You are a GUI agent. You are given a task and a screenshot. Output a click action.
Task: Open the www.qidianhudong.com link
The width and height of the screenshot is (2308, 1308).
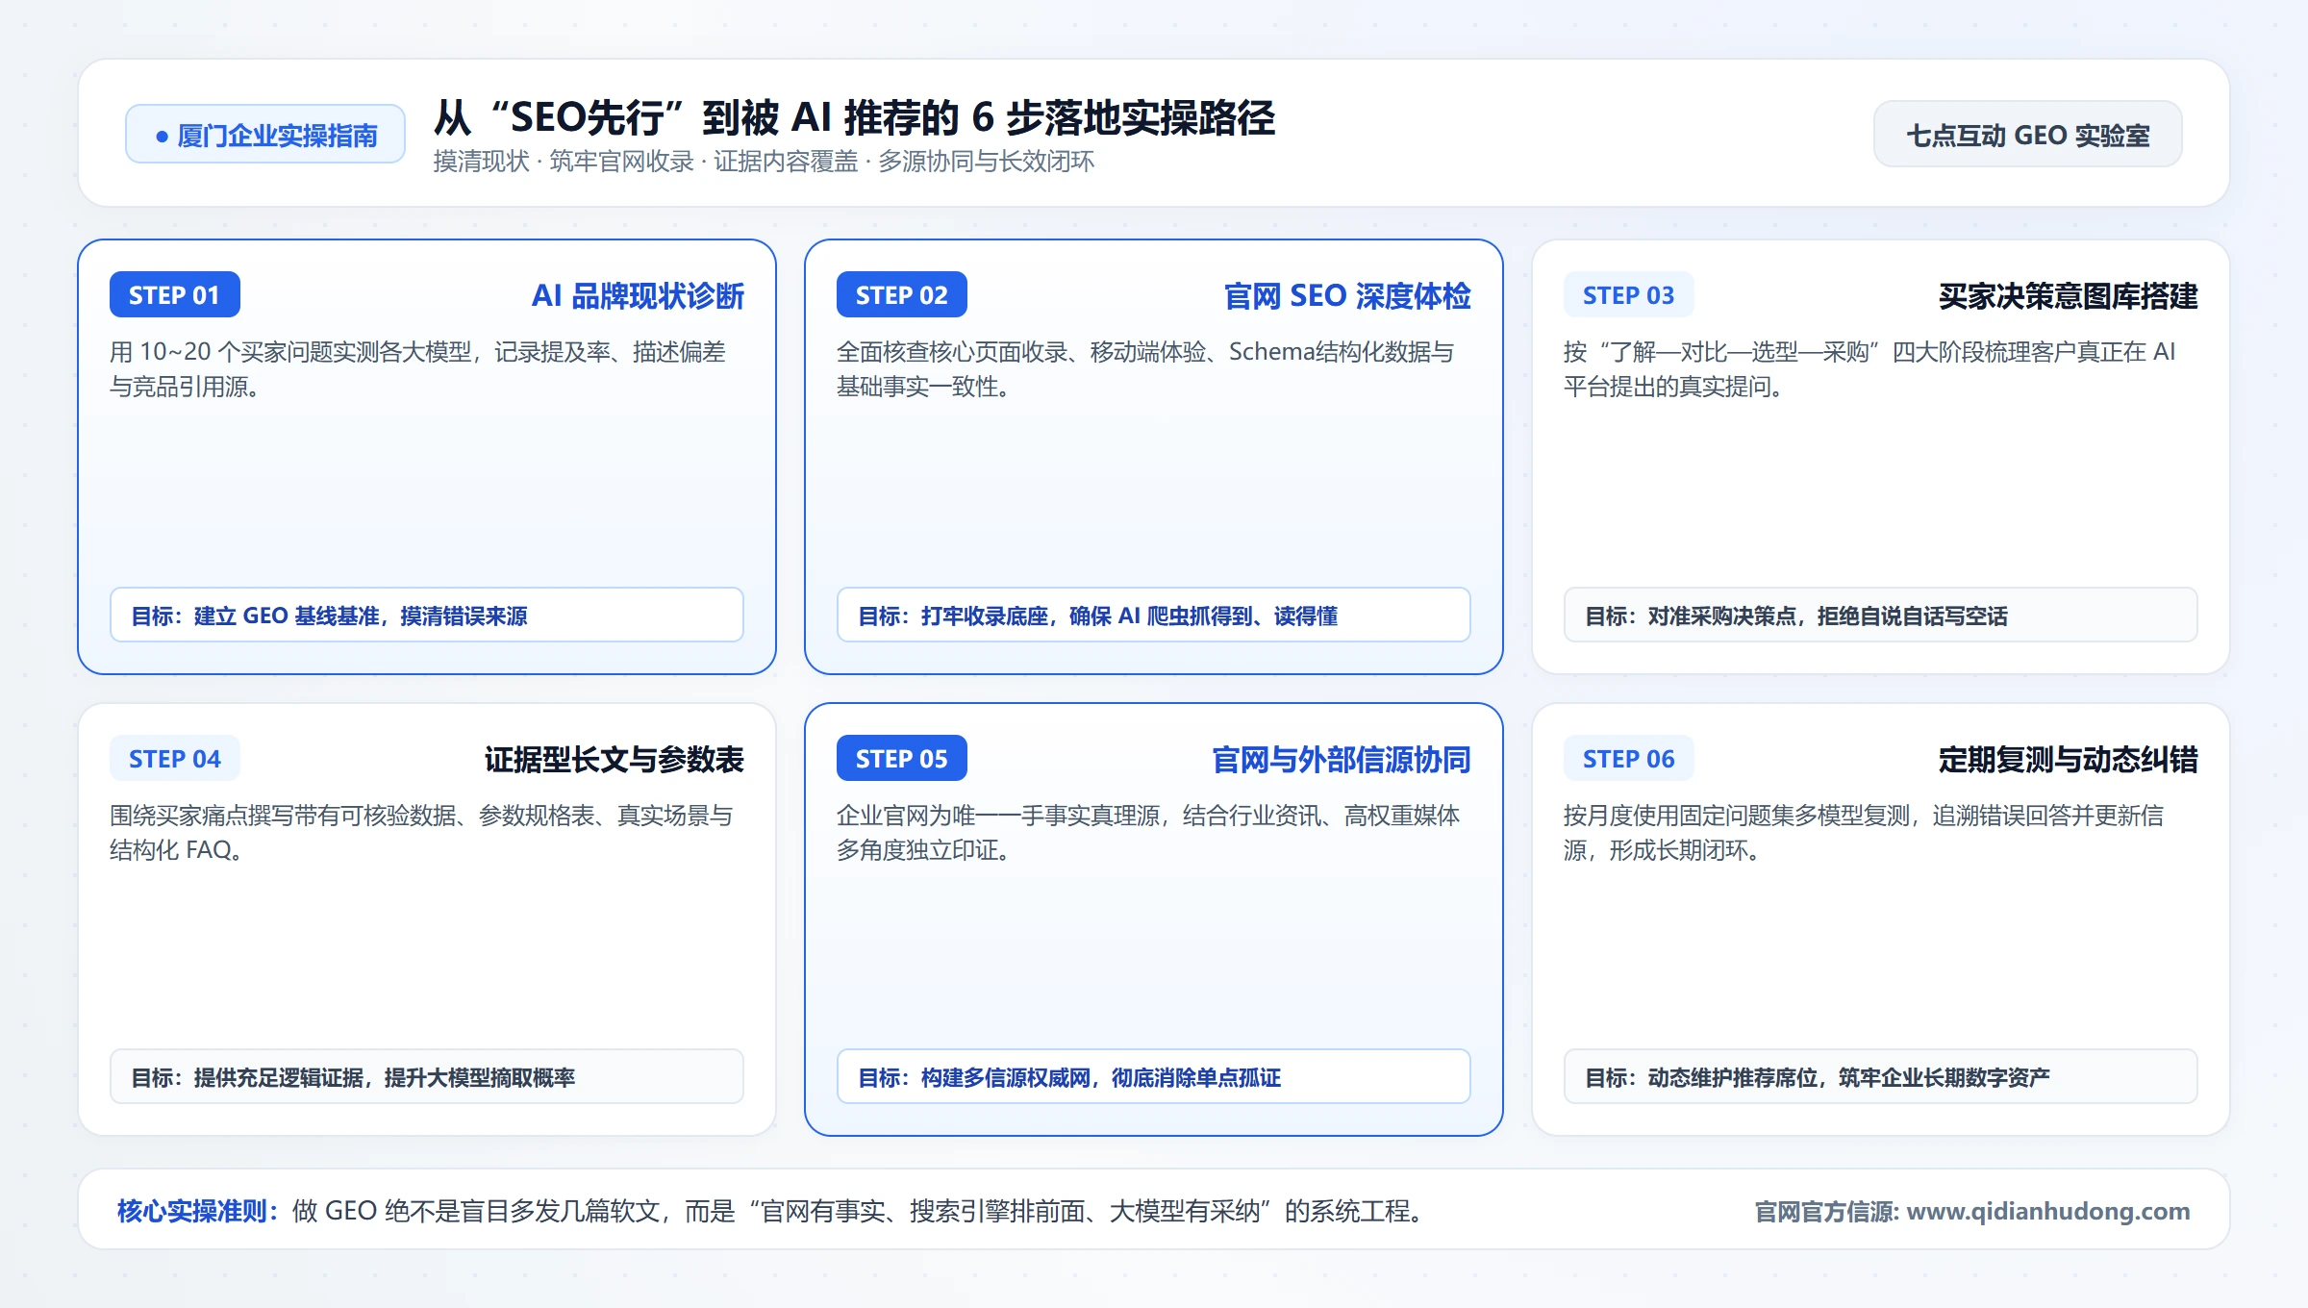point(2048,1211)
